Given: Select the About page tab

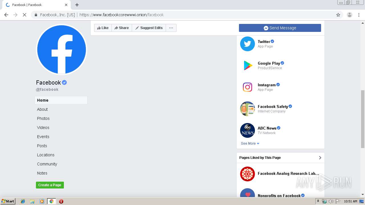Looking at the screenshot, I should point(42,109).
